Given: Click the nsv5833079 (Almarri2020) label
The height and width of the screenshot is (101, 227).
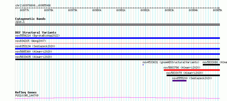Looking at the screenshot, I should tap(185, 73).
